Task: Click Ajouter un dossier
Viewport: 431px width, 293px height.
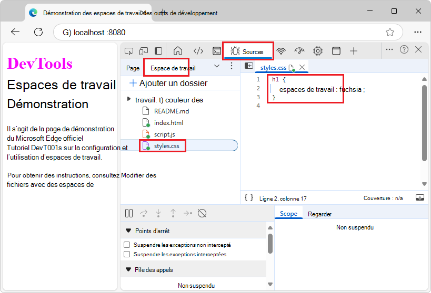Action: coord(168,83)
